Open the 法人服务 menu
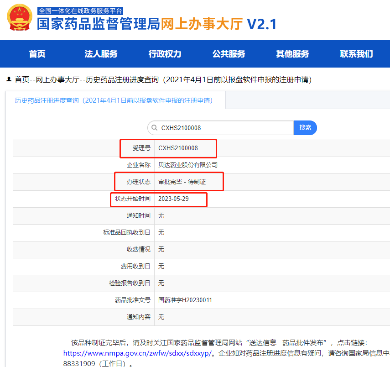The image size is (390, 367). 101,54
